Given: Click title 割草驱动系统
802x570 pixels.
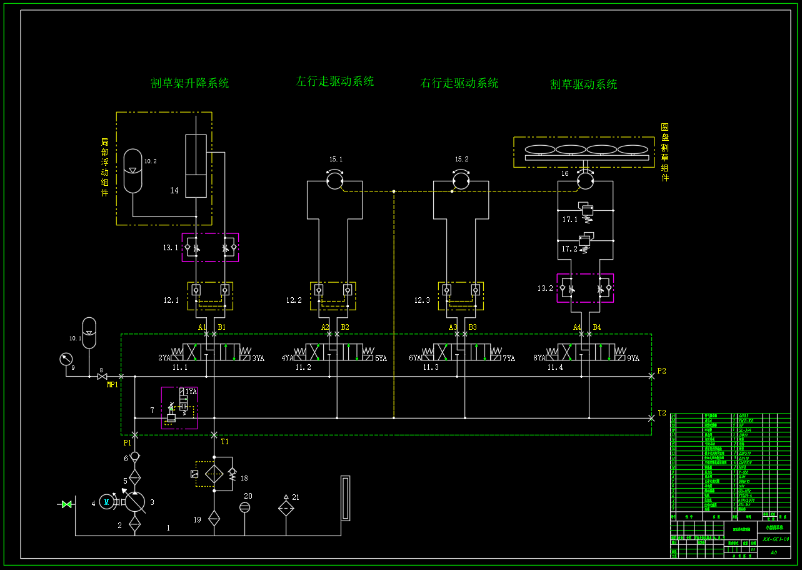Looking at the screenshot, I should (584, 84).
